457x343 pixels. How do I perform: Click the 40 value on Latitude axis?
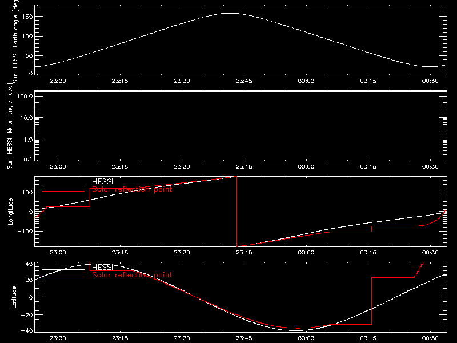click(29, 264)
